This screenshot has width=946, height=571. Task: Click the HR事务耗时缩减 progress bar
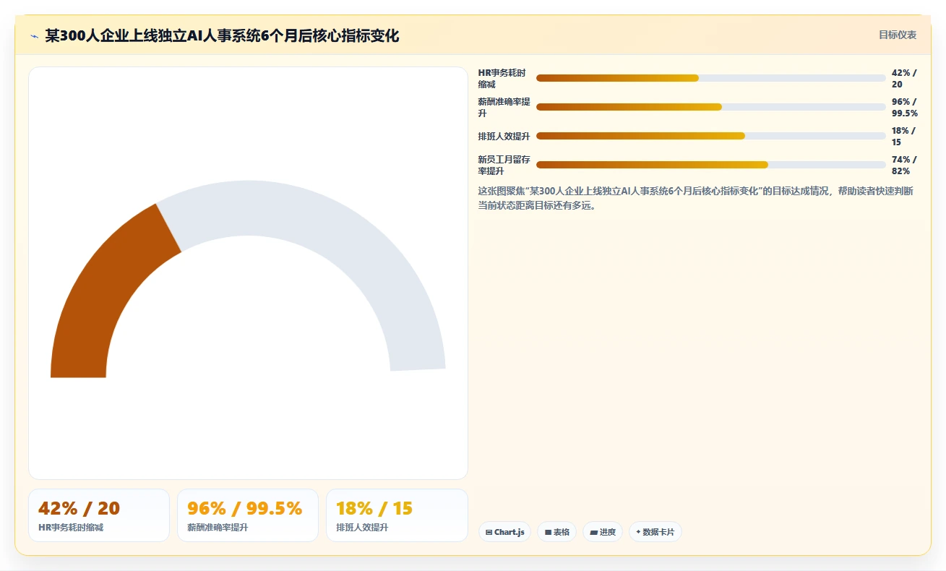(711, 78)
